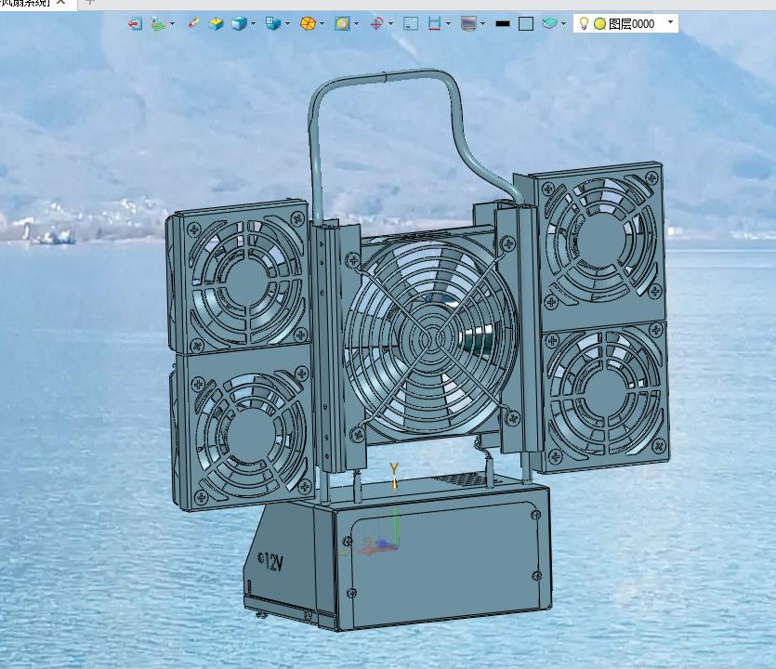The image size is (776, 669).
Task: Click the teal stacked layers icon
Action: (549, 22)
